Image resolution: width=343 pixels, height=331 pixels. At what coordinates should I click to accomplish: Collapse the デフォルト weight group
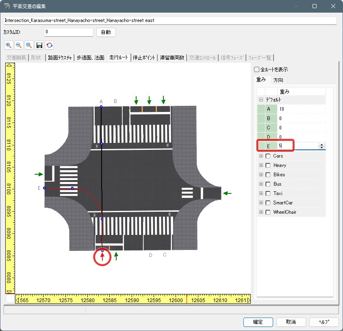point(261,100)
